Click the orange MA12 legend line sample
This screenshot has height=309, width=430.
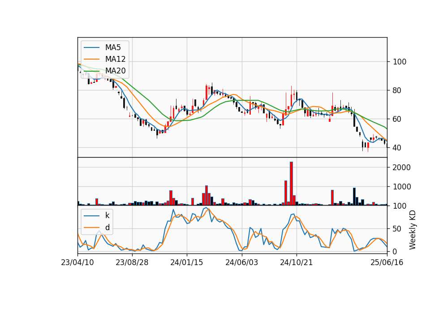[x=91, y=59]
